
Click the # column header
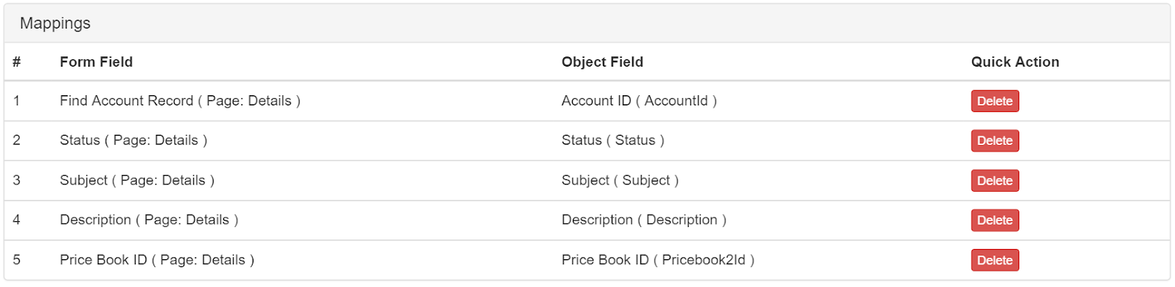(x=17, y=62)
